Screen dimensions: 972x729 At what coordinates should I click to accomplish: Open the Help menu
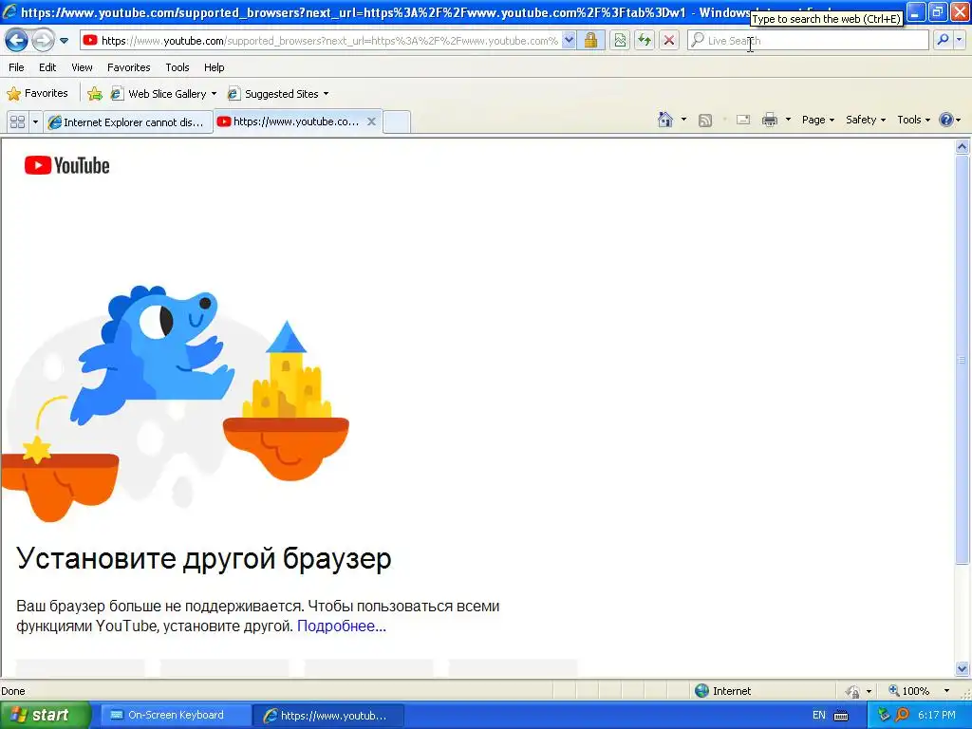tap(214, 67)
